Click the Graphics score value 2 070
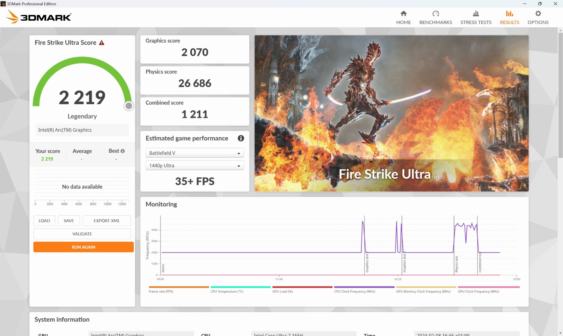Image resolution: width=563 pixels, height=336 pixels. [x=195, y=52]
